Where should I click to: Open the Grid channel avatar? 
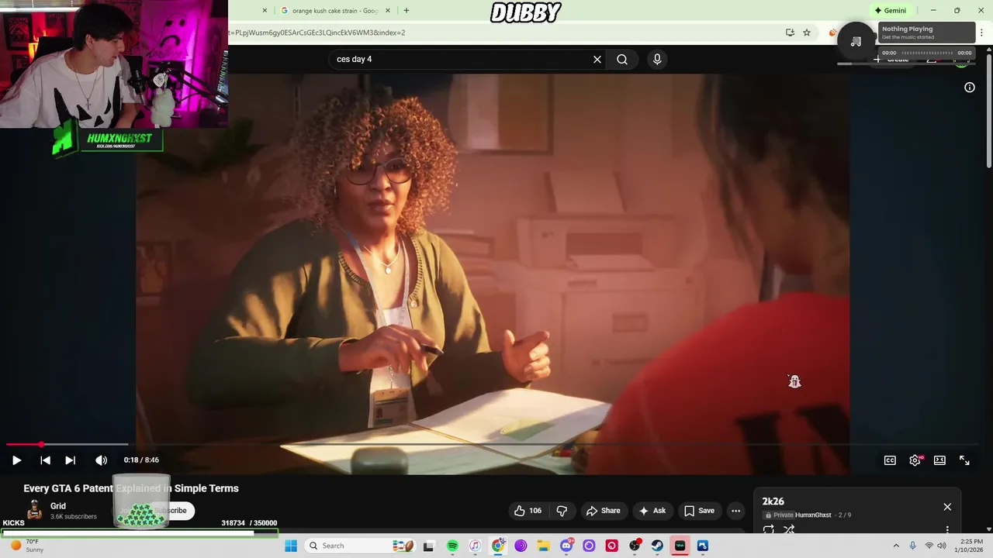tap(35, 510)
